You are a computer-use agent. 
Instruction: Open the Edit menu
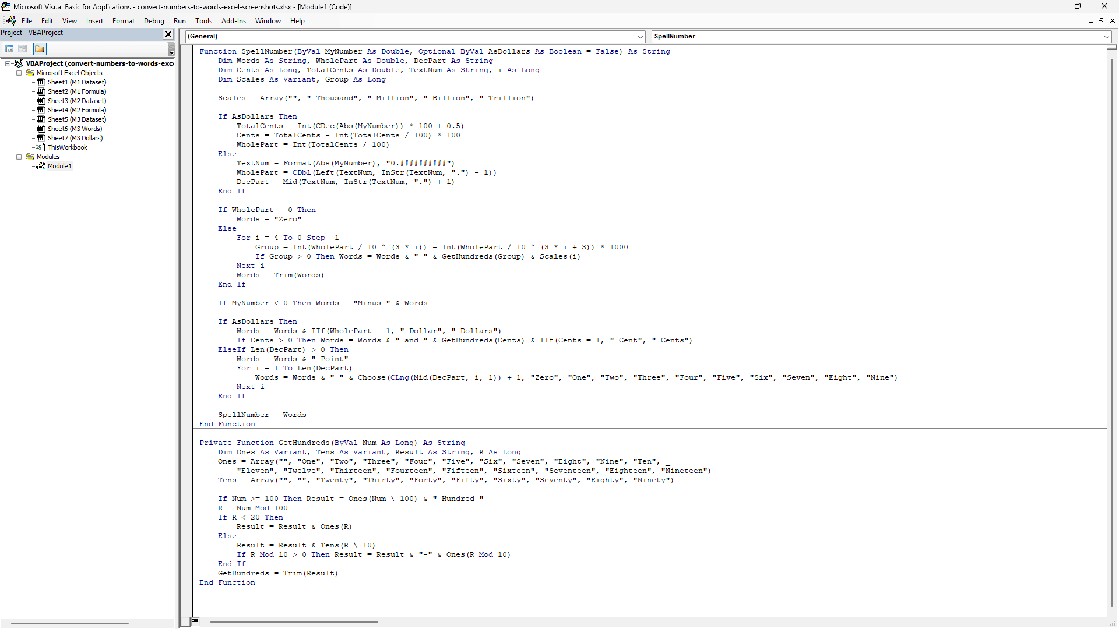coord(47,21)
